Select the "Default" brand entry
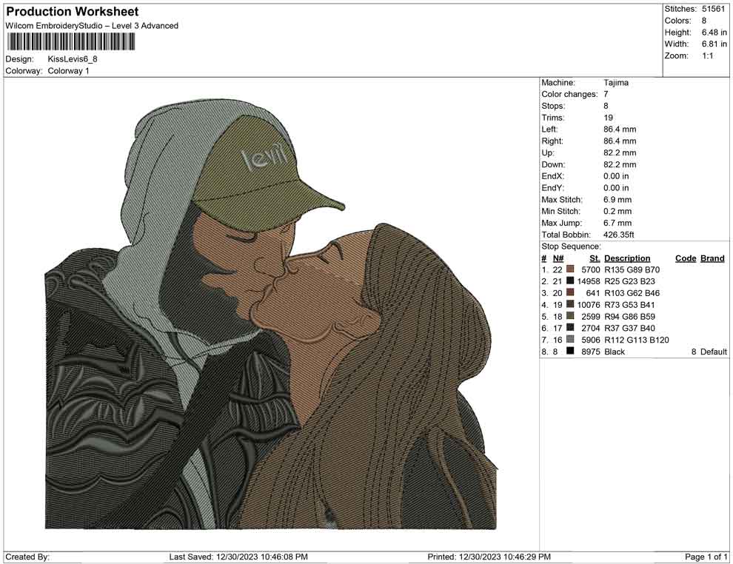 (713, 352)
